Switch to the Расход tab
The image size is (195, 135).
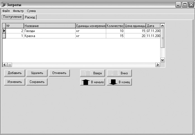(30, 17)
